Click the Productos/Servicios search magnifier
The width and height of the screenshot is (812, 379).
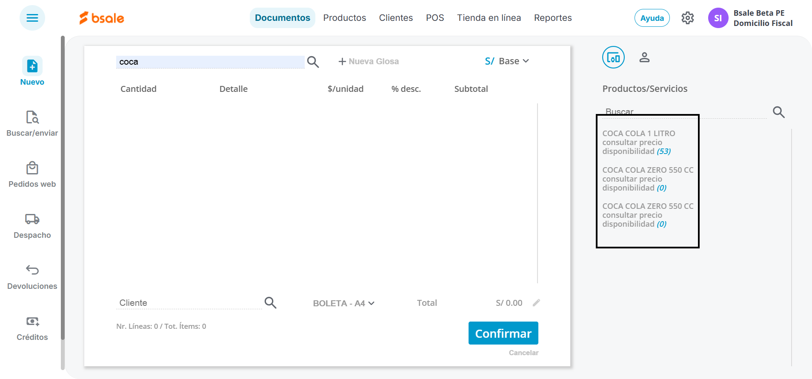(779, 112)
